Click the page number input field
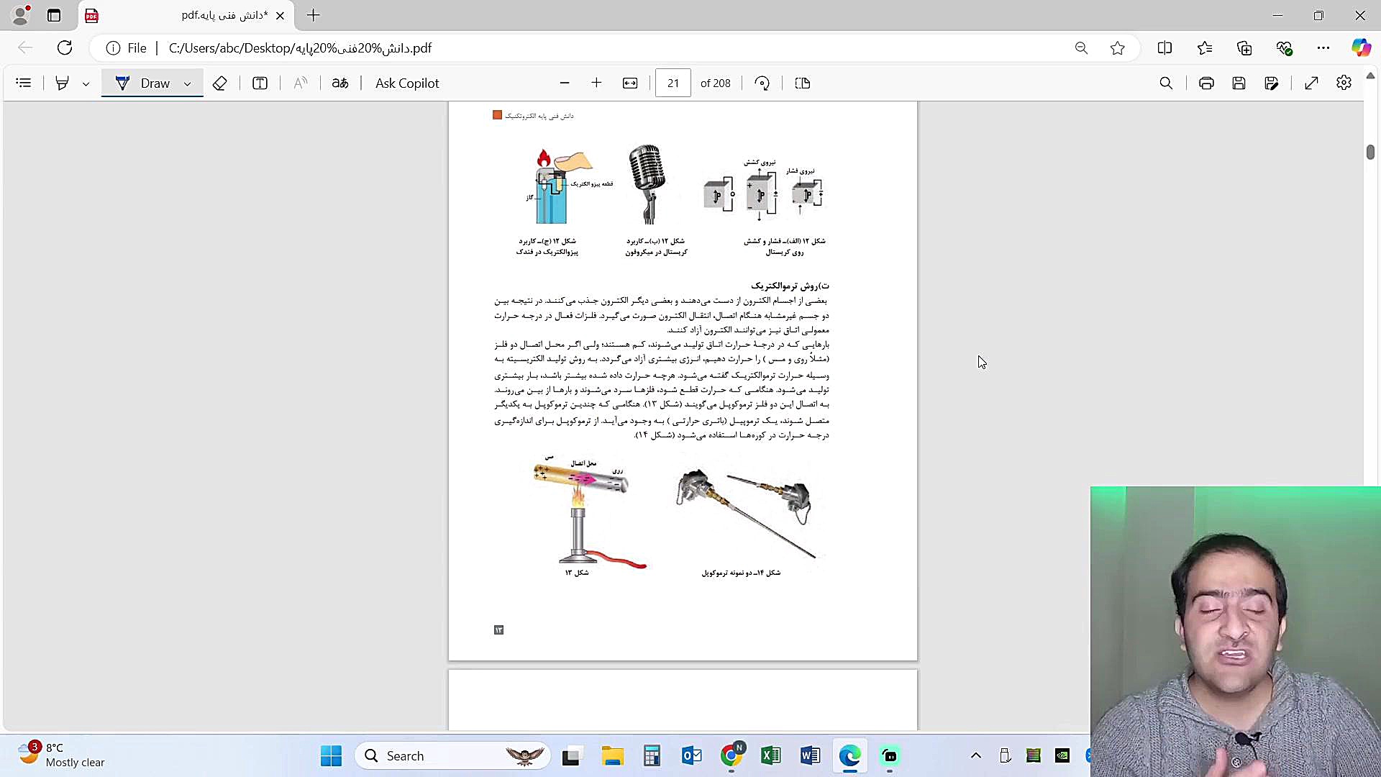The image size is (1381, 777). click(673, 83)
